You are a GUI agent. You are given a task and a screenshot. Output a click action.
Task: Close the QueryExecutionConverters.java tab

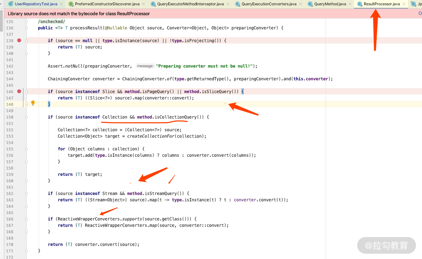tap(300, 4)
